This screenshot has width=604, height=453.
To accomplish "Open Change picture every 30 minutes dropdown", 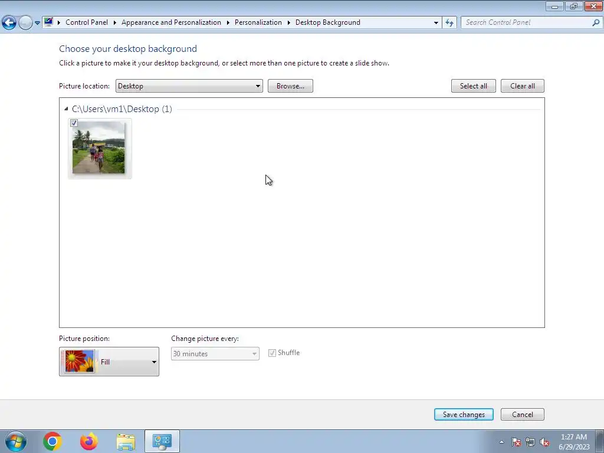I will (215, 354).
